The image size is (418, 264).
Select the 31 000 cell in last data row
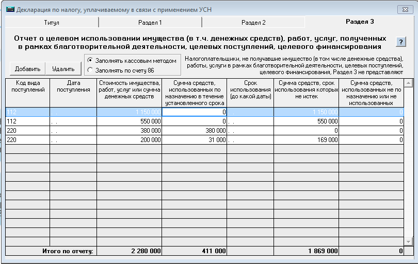click(195, 139)
